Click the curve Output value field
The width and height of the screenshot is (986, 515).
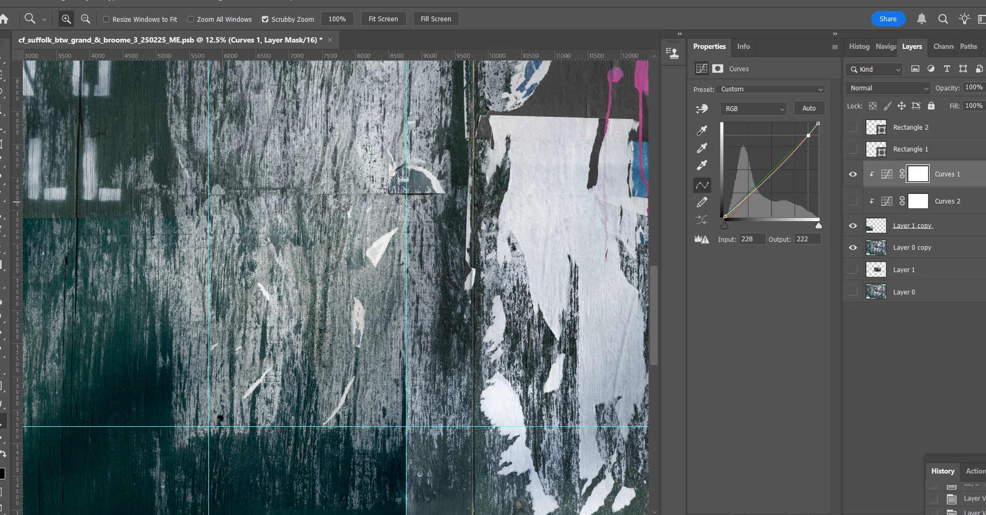[807, 239]
